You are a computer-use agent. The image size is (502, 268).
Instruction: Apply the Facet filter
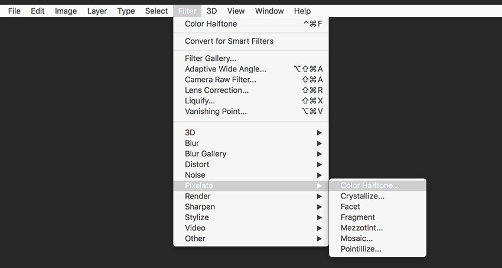[350, 207]
